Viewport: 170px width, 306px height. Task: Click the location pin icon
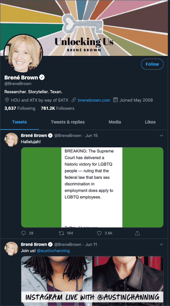click(7, 100)
